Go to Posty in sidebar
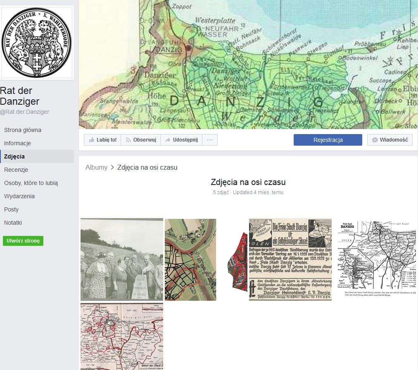The height and width of the screenshot is (370, 418). coord(12,209)
